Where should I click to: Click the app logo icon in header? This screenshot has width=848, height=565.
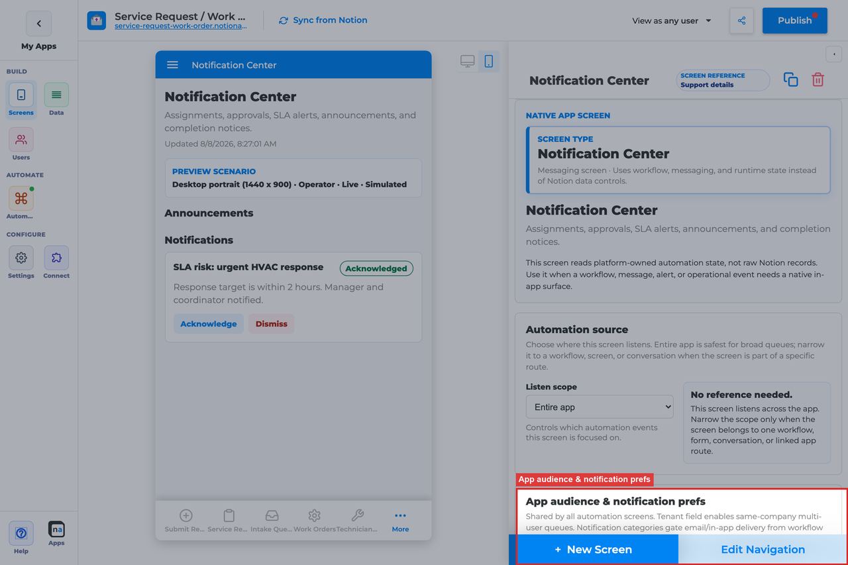[x=97, y=21]
